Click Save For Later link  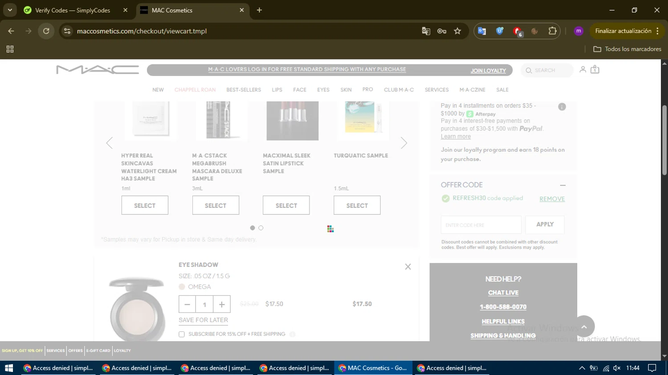(203, 320)
